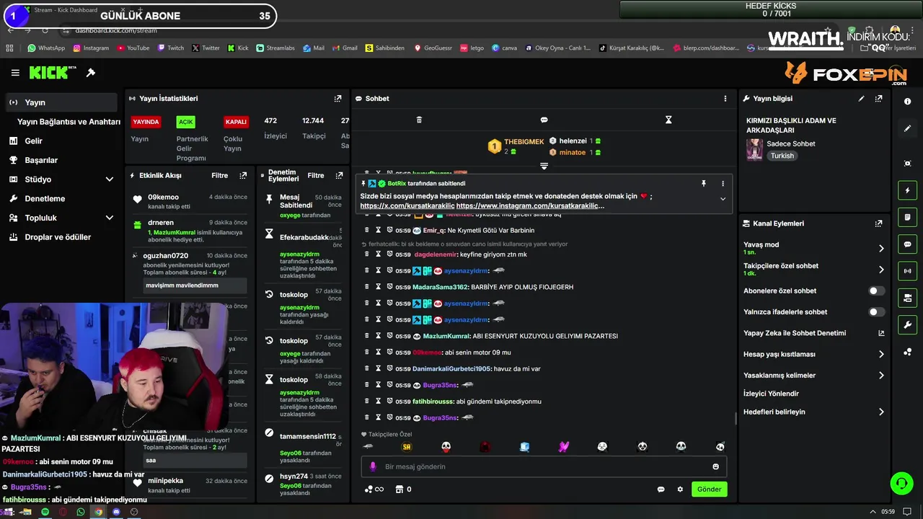The width and height of the screenshot is (923, 519).
Task: Open pinned message three-dot options
Action: tap(723, 184)
